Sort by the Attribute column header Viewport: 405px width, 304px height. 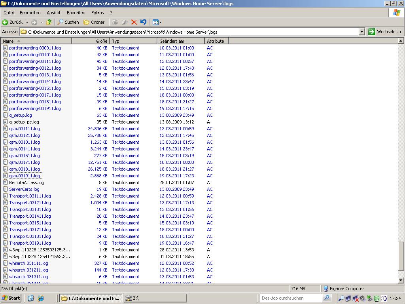(x=216, y=41)
